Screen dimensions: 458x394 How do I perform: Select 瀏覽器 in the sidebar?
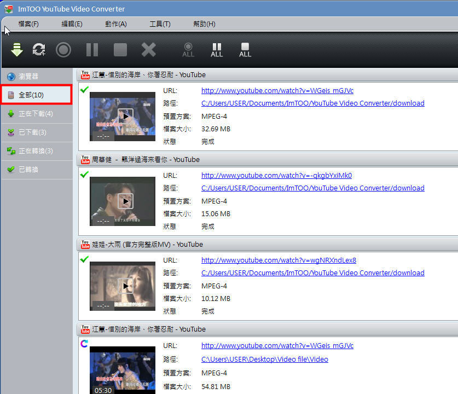coord(28,77)
